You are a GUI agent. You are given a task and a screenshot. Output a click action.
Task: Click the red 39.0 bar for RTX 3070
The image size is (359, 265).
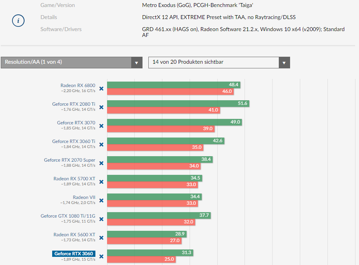[161, 129]
